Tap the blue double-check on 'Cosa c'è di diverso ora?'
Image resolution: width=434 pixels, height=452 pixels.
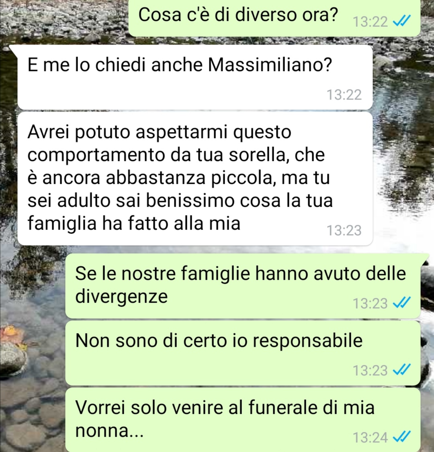402,21
